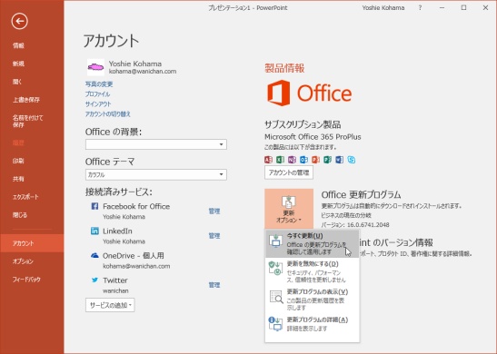Click the PowerPoint product icon

click(x=315, y=160)
